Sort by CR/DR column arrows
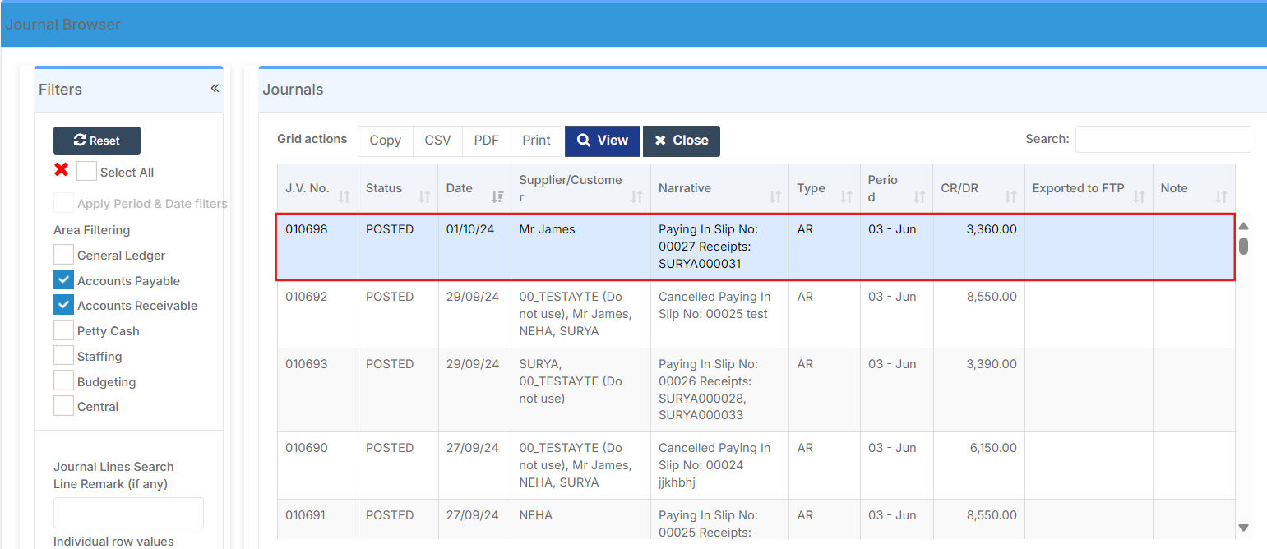Screen dimensions: 1267x549 coord(1011,196)
